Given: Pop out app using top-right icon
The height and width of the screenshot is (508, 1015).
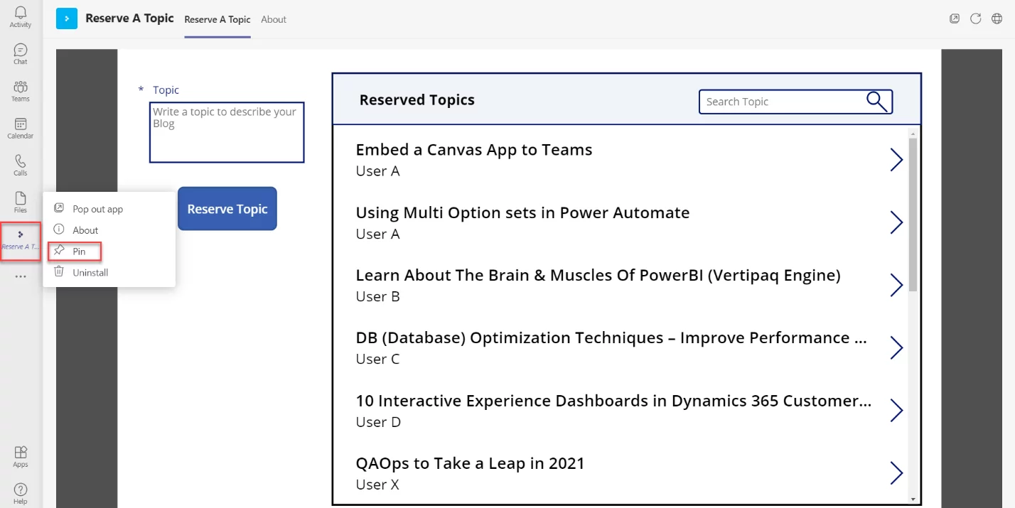Looking at the screenshot, I should [x=955, y=19].
